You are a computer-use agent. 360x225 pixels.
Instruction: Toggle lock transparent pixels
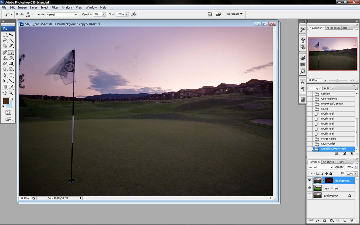[x=318, y=173]
